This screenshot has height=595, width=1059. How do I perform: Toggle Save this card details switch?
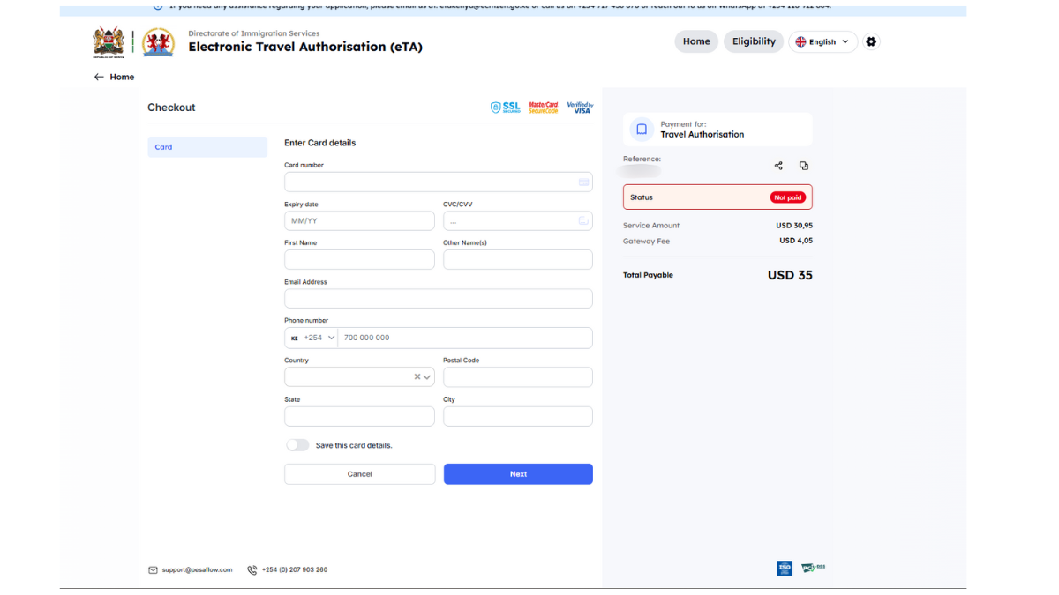coord(297,445)
